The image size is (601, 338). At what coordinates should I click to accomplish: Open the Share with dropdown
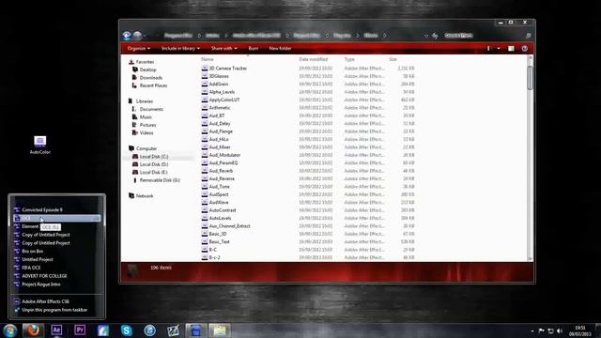point(223,49)
